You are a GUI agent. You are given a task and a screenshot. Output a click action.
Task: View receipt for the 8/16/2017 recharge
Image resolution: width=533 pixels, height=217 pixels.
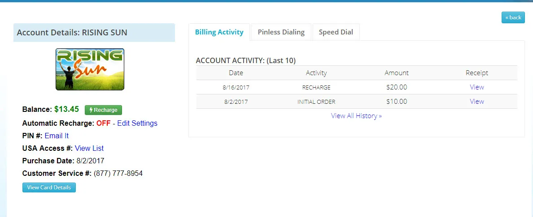click(x=476, y=87)
